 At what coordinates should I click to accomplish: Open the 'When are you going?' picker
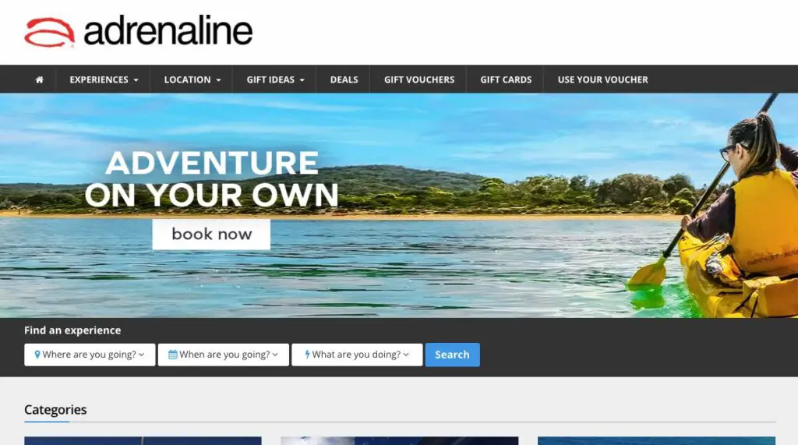(x=224, y=355)
